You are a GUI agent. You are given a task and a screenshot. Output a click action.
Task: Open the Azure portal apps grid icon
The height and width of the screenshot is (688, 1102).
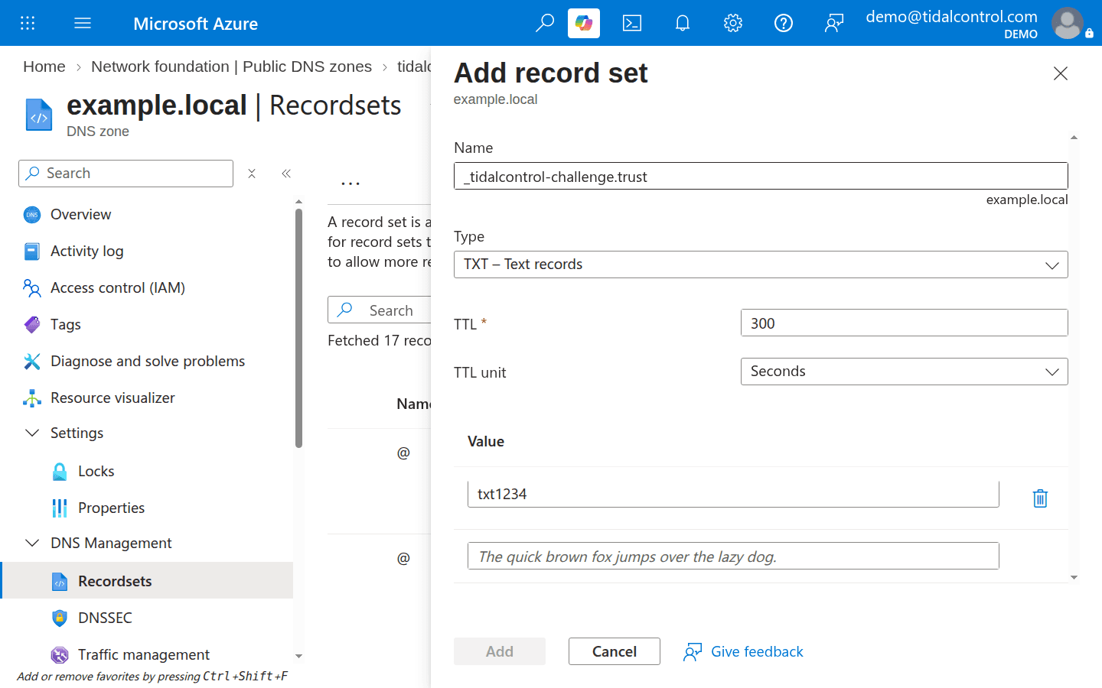28,23
